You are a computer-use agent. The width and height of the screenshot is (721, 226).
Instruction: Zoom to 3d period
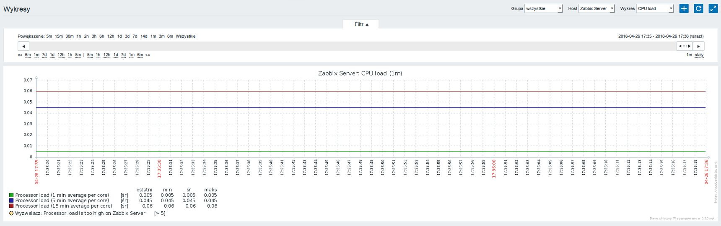(127, 36)
